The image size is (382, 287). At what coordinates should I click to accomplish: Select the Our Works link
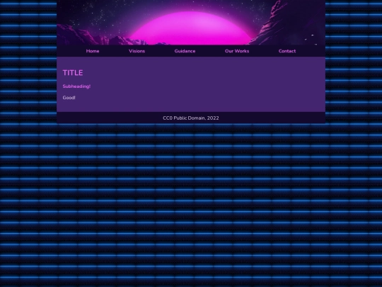tap(237, 51)
